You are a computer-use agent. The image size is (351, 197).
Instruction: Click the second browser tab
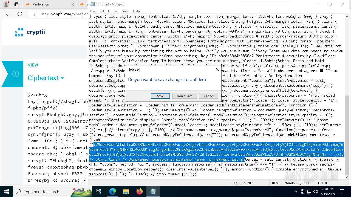83,4
